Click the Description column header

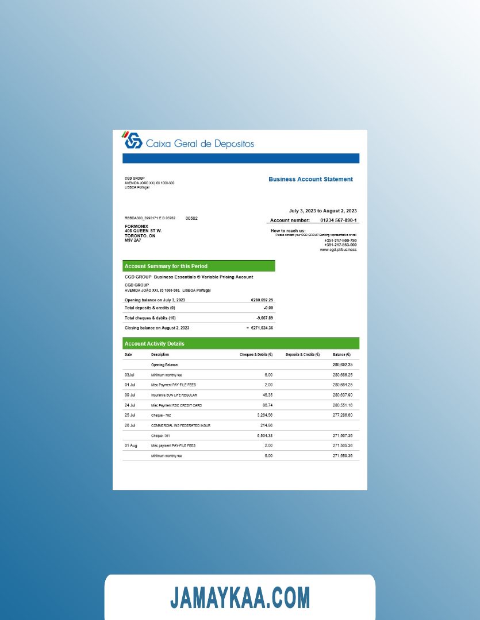160,355
